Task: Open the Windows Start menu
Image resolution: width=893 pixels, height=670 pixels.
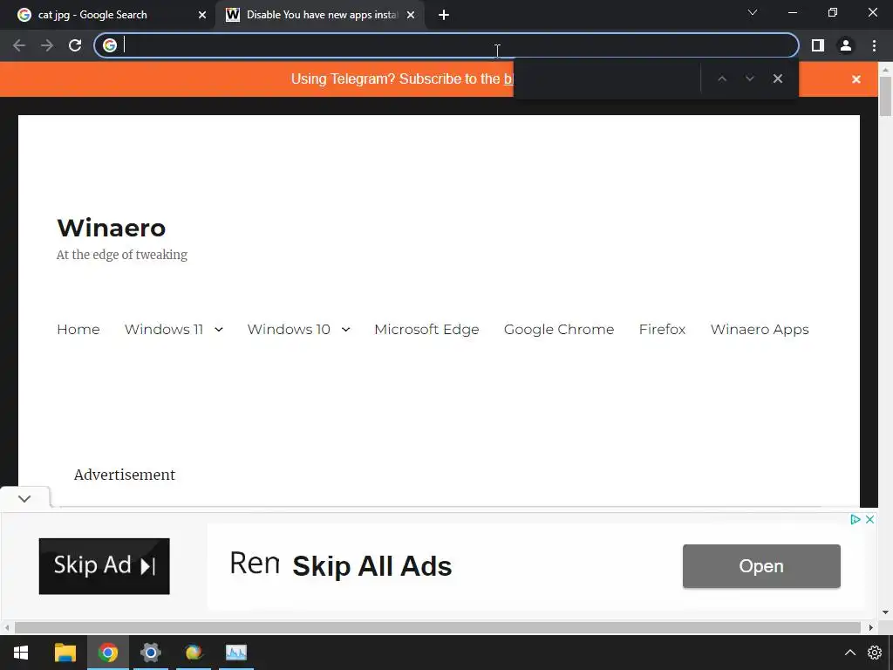Action: [21, 653]
